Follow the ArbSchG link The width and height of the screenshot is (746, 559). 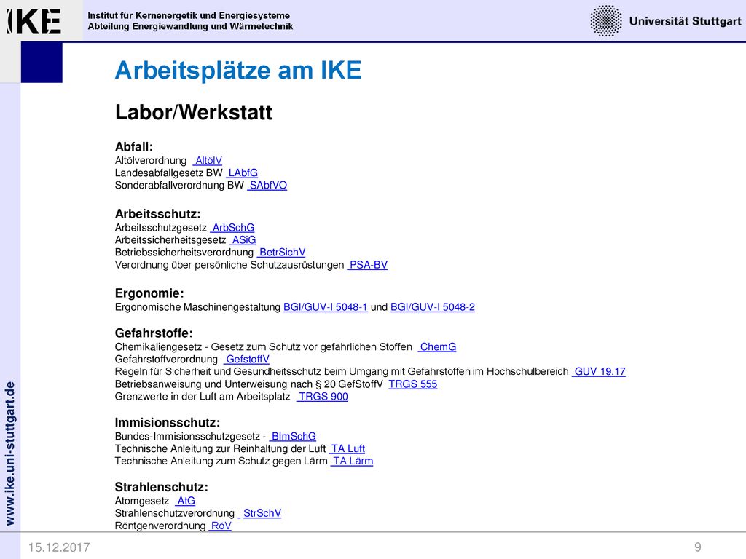coord(232,228)
